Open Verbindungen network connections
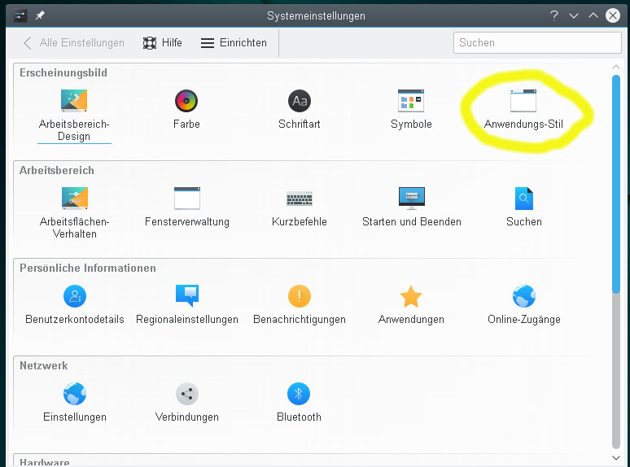Screen dimensions: 630x467 [x=187, y=403]
